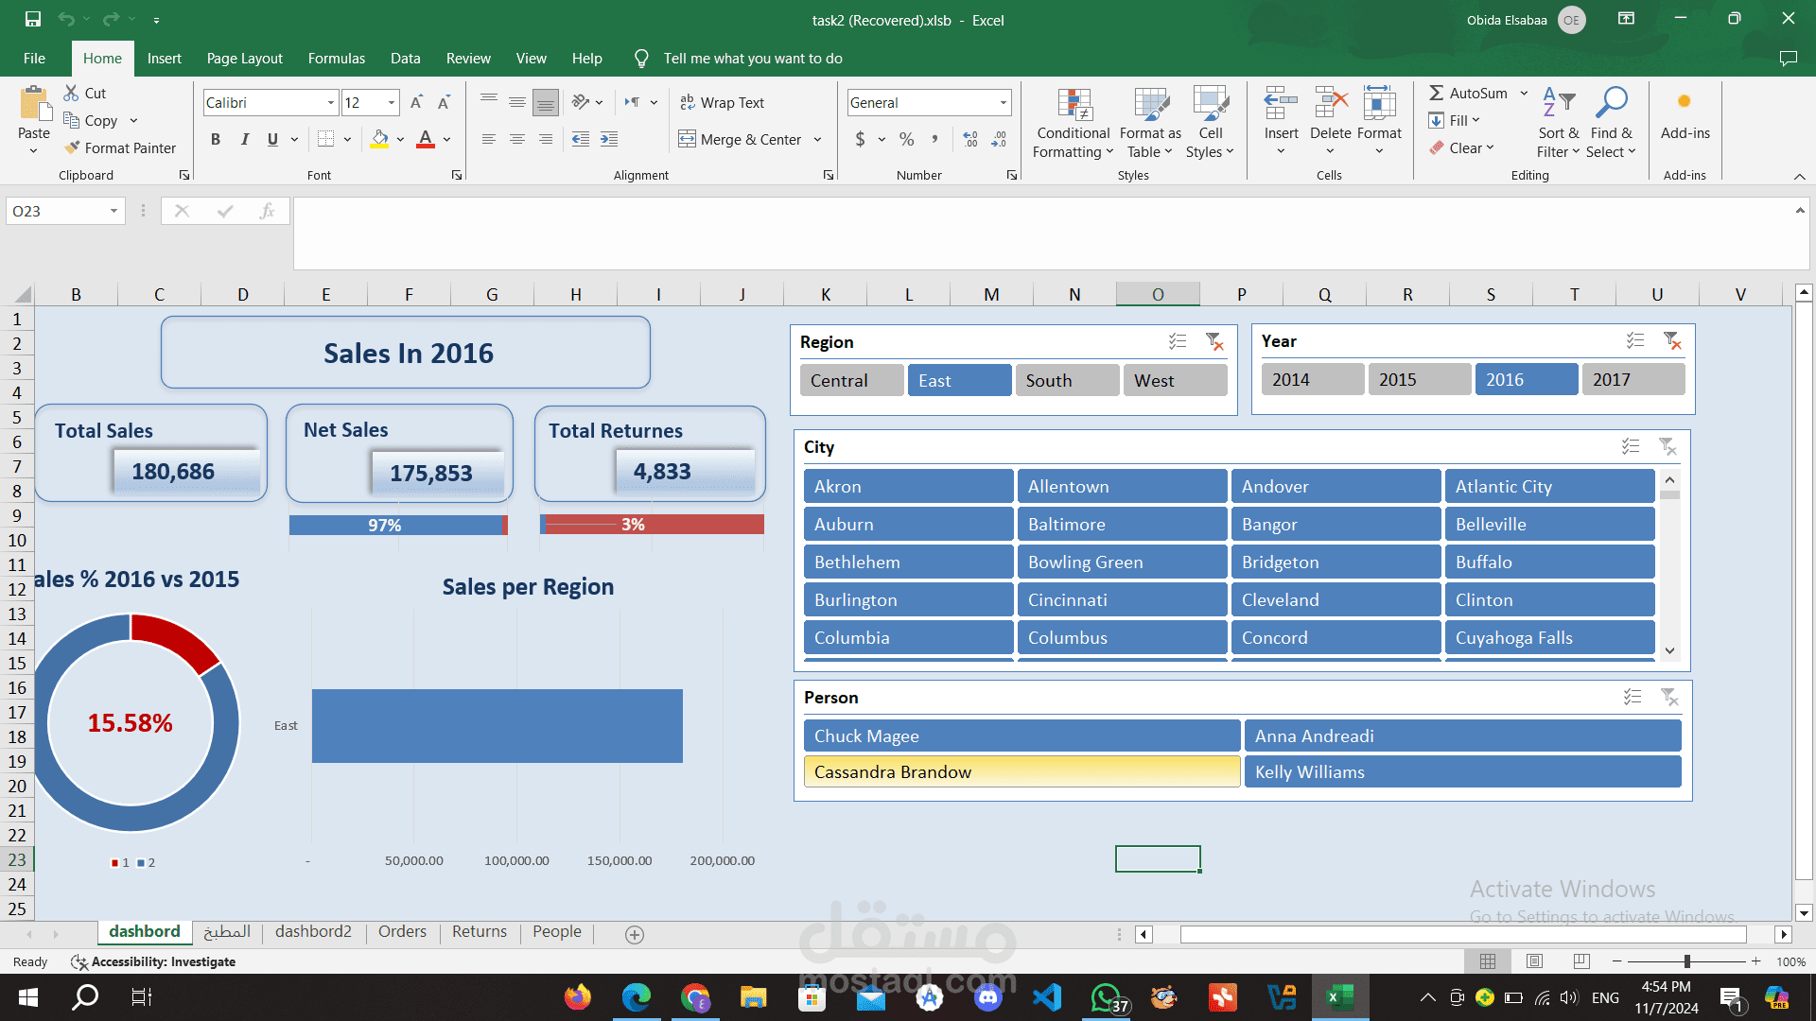Click the Copy button
The height and width of the screenshot is (1021, 1816).
point(91,120)
